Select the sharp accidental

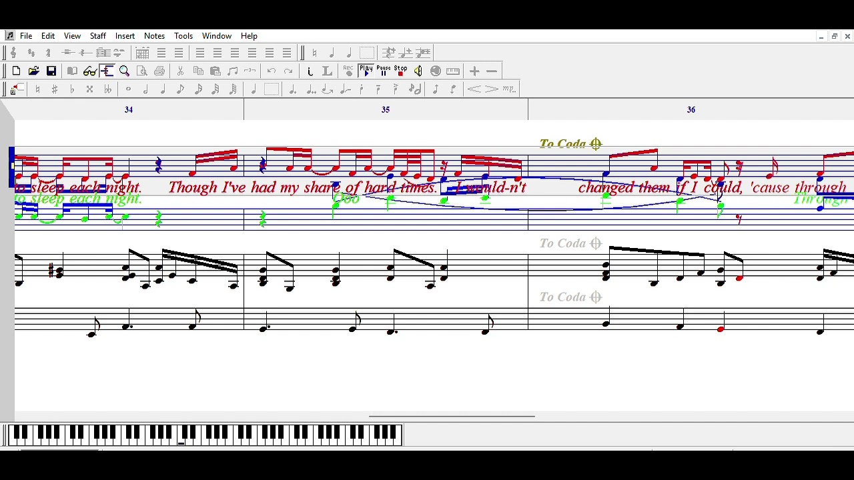pyautogui.click(x=55, y=89)
